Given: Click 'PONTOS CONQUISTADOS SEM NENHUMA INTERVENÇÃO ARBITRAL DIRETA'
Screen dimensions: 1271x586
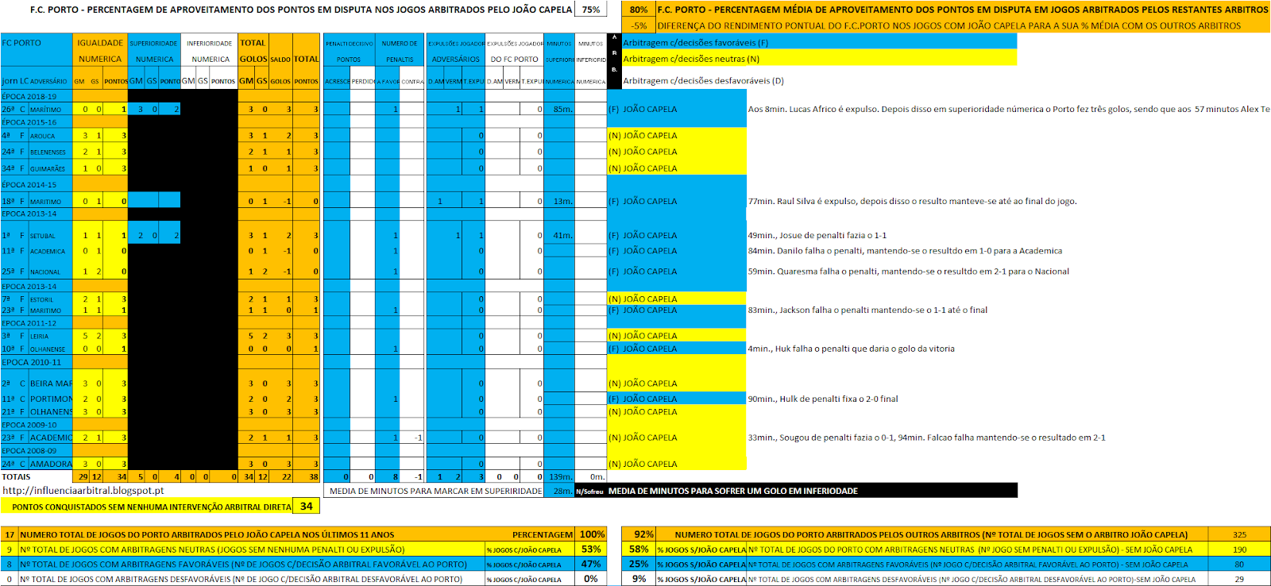Looking at the screenshot, I should tap(147, 507).
